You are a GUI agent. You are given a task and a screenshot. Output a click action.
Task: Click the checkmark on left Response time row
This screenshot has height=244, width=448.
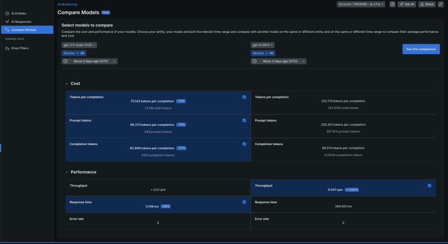(244, 202)
